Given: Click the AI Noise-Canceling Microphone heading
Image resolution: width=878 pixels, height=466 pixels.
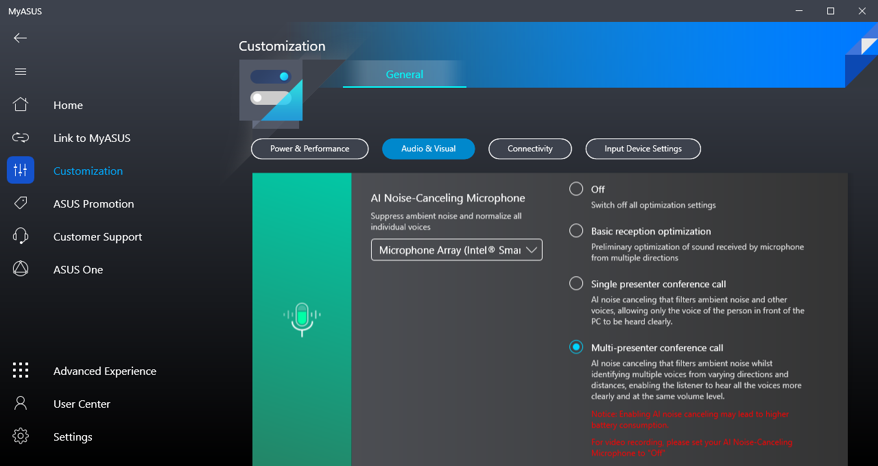Looking at the screenshot, I should click(x=448, y=198).
